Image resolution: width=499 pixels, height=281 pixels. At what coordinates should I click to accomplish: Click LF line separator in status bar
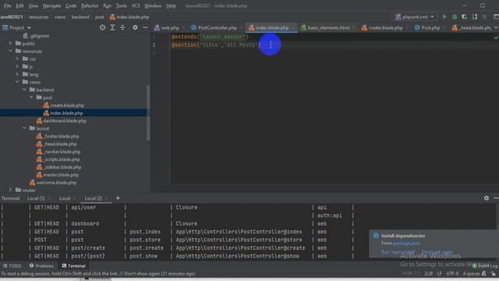point(440,274)
